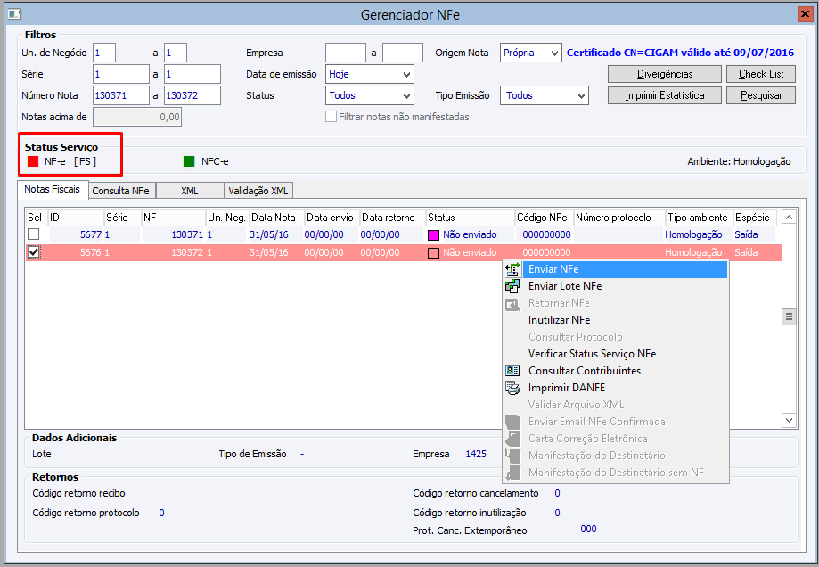This screenshot has width=819, height=567.
Task: Click the first Un. de Negócio field
Action: [x=104, y=53]
